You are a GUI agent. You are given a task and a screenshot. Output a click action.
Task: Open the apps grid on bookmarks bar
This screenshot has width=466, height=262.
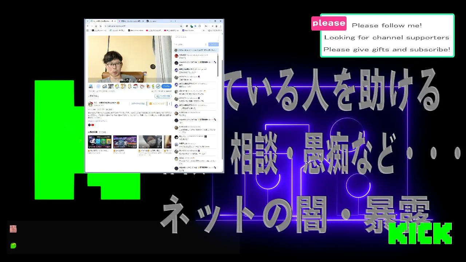(x=87, y=31)
